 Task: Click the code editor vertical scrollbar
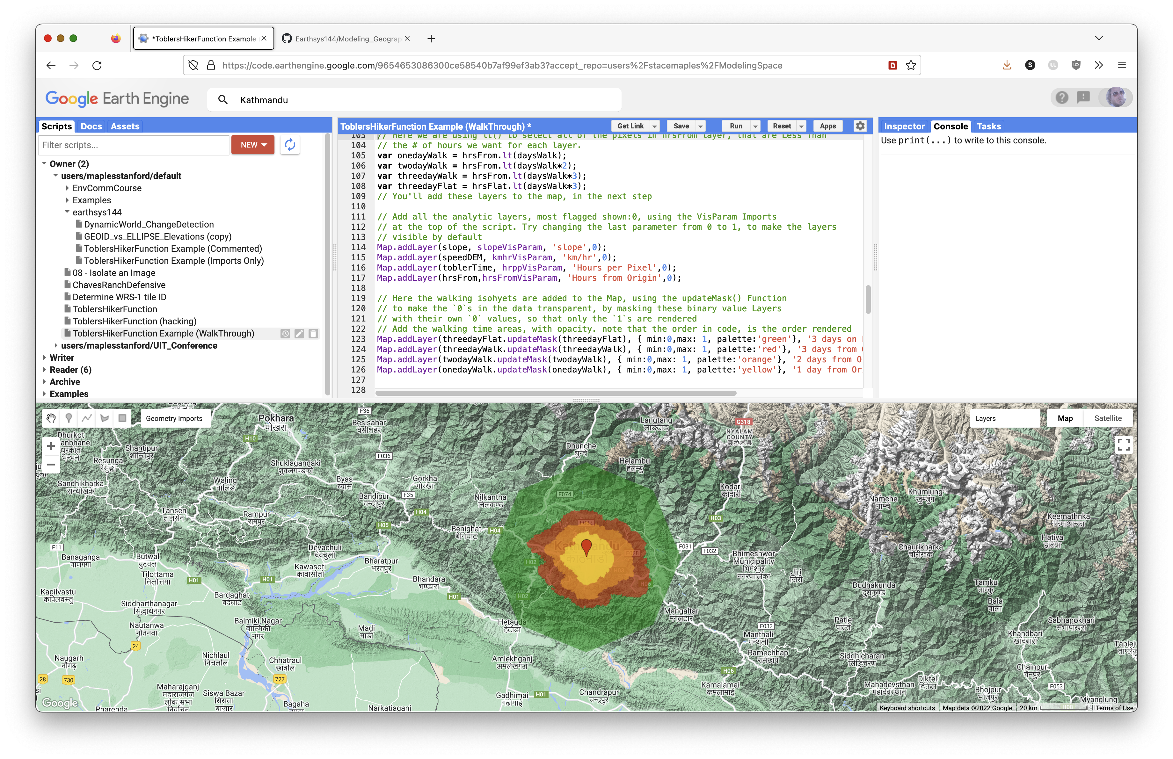(x=868, y=299)
